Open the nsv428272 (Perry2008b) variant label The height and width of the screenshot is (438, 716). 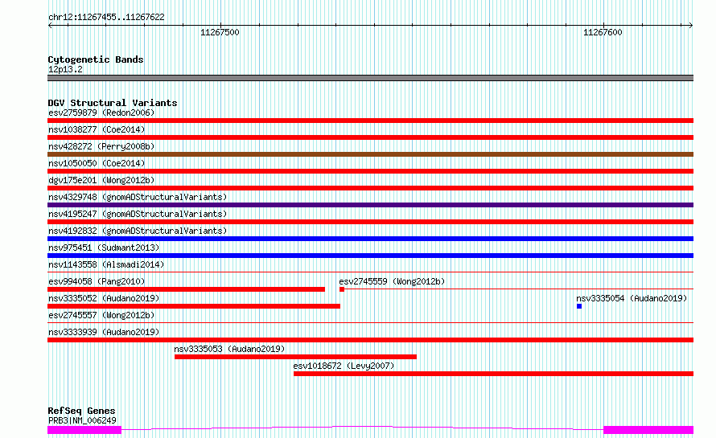click(101, 146)
